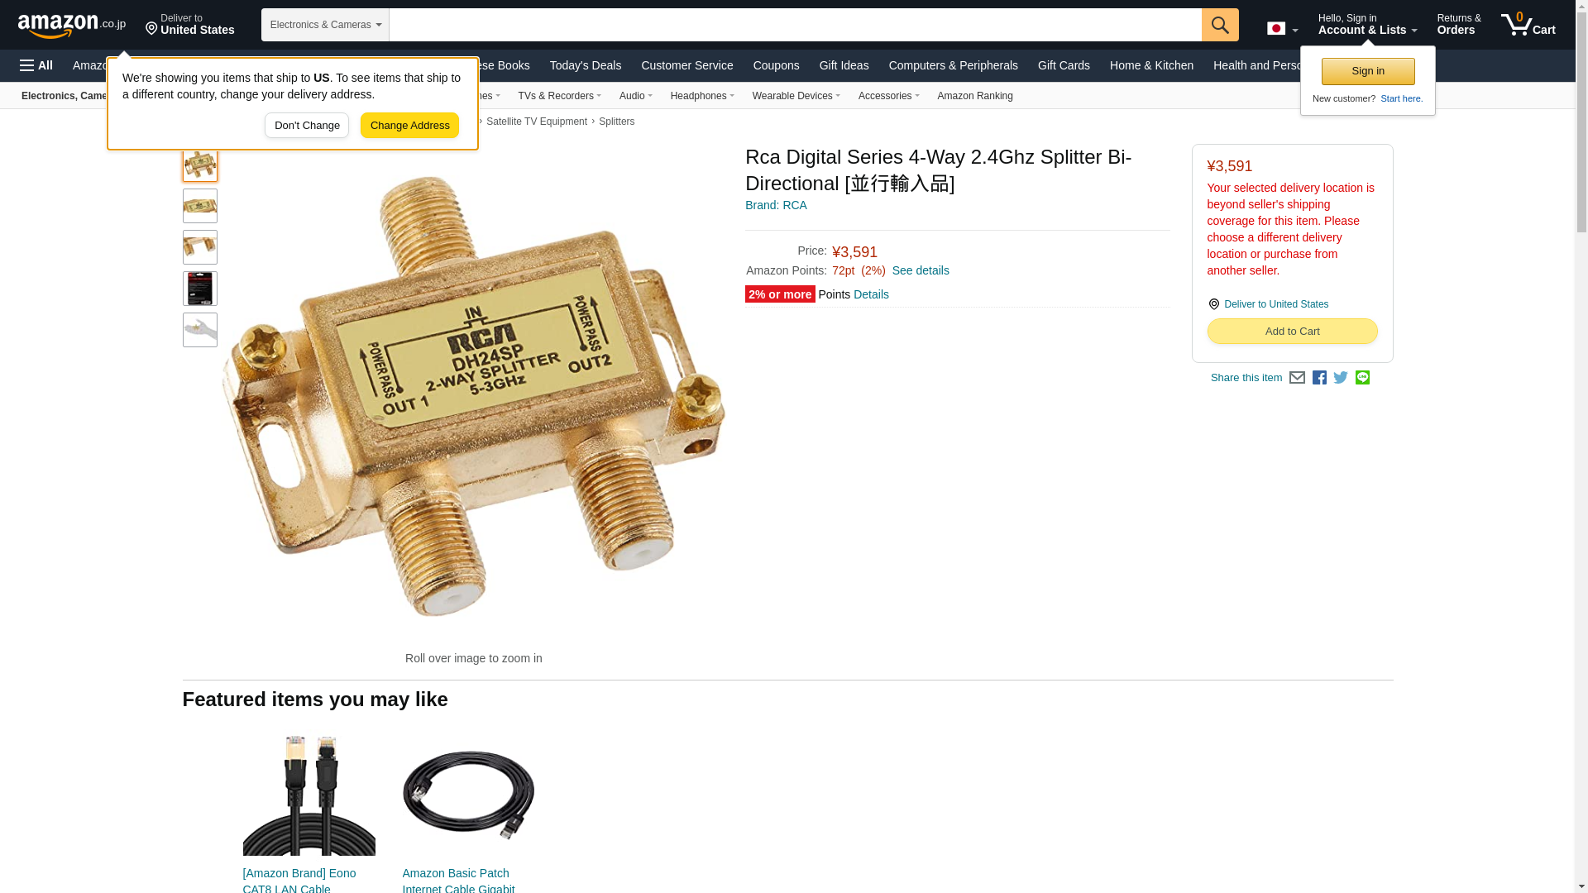The height and width of the screenshot is (893, 1588).
Task: Click into the search text field
Action: point(795,25)
